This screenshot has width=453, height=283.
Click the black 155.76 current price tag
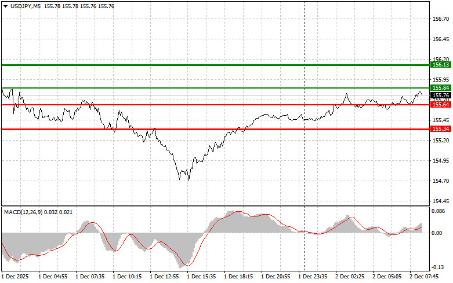(x=441, y=95)
